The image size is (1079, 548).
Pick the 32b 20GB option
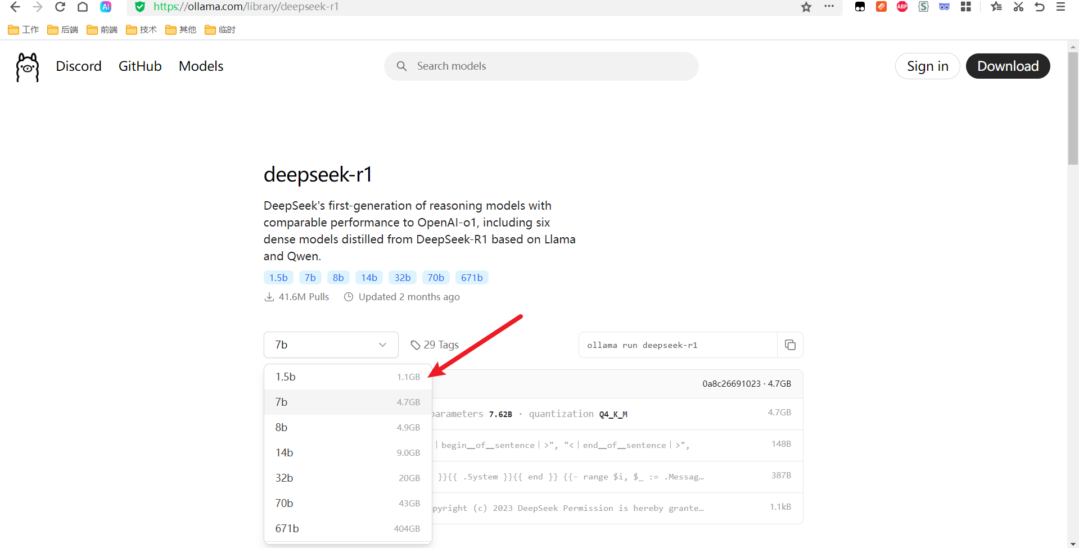coord(347,478)
